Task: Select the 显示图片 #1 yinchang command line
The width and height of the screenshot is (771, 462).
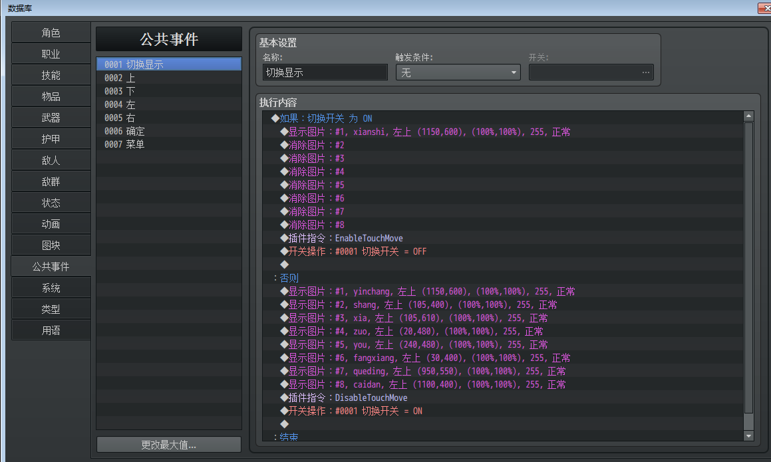Action: [x=503, y=291]
